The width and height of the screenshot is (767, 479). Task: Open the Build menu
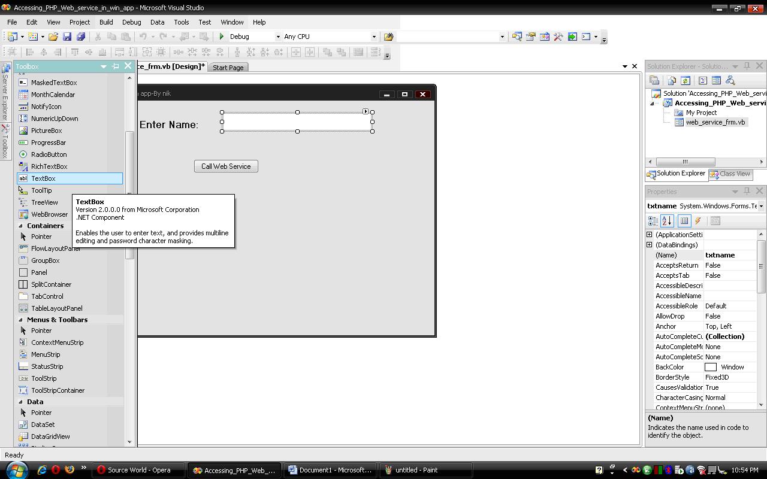[x=106, y=22]
